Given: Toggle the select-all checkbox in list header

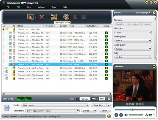Looking at the screenshot, I should pos(4,26).
